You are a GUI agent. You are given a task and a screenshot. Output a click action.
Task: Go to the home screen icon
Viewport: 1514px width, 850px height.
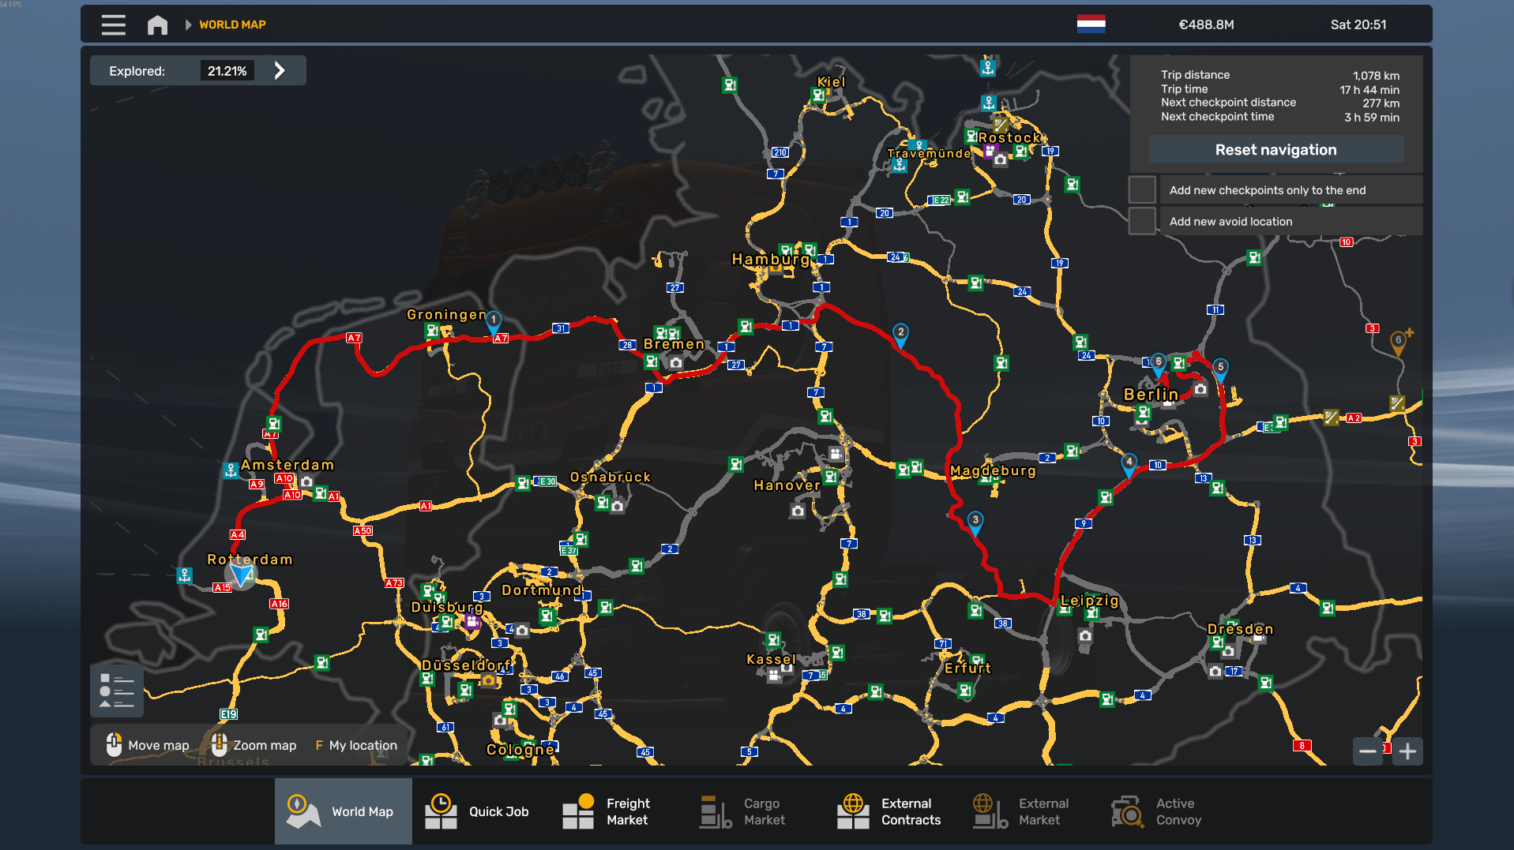click(157, 25)
